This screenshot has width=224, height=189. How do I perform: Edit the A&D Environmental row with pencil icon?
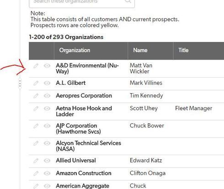(36, 66)
